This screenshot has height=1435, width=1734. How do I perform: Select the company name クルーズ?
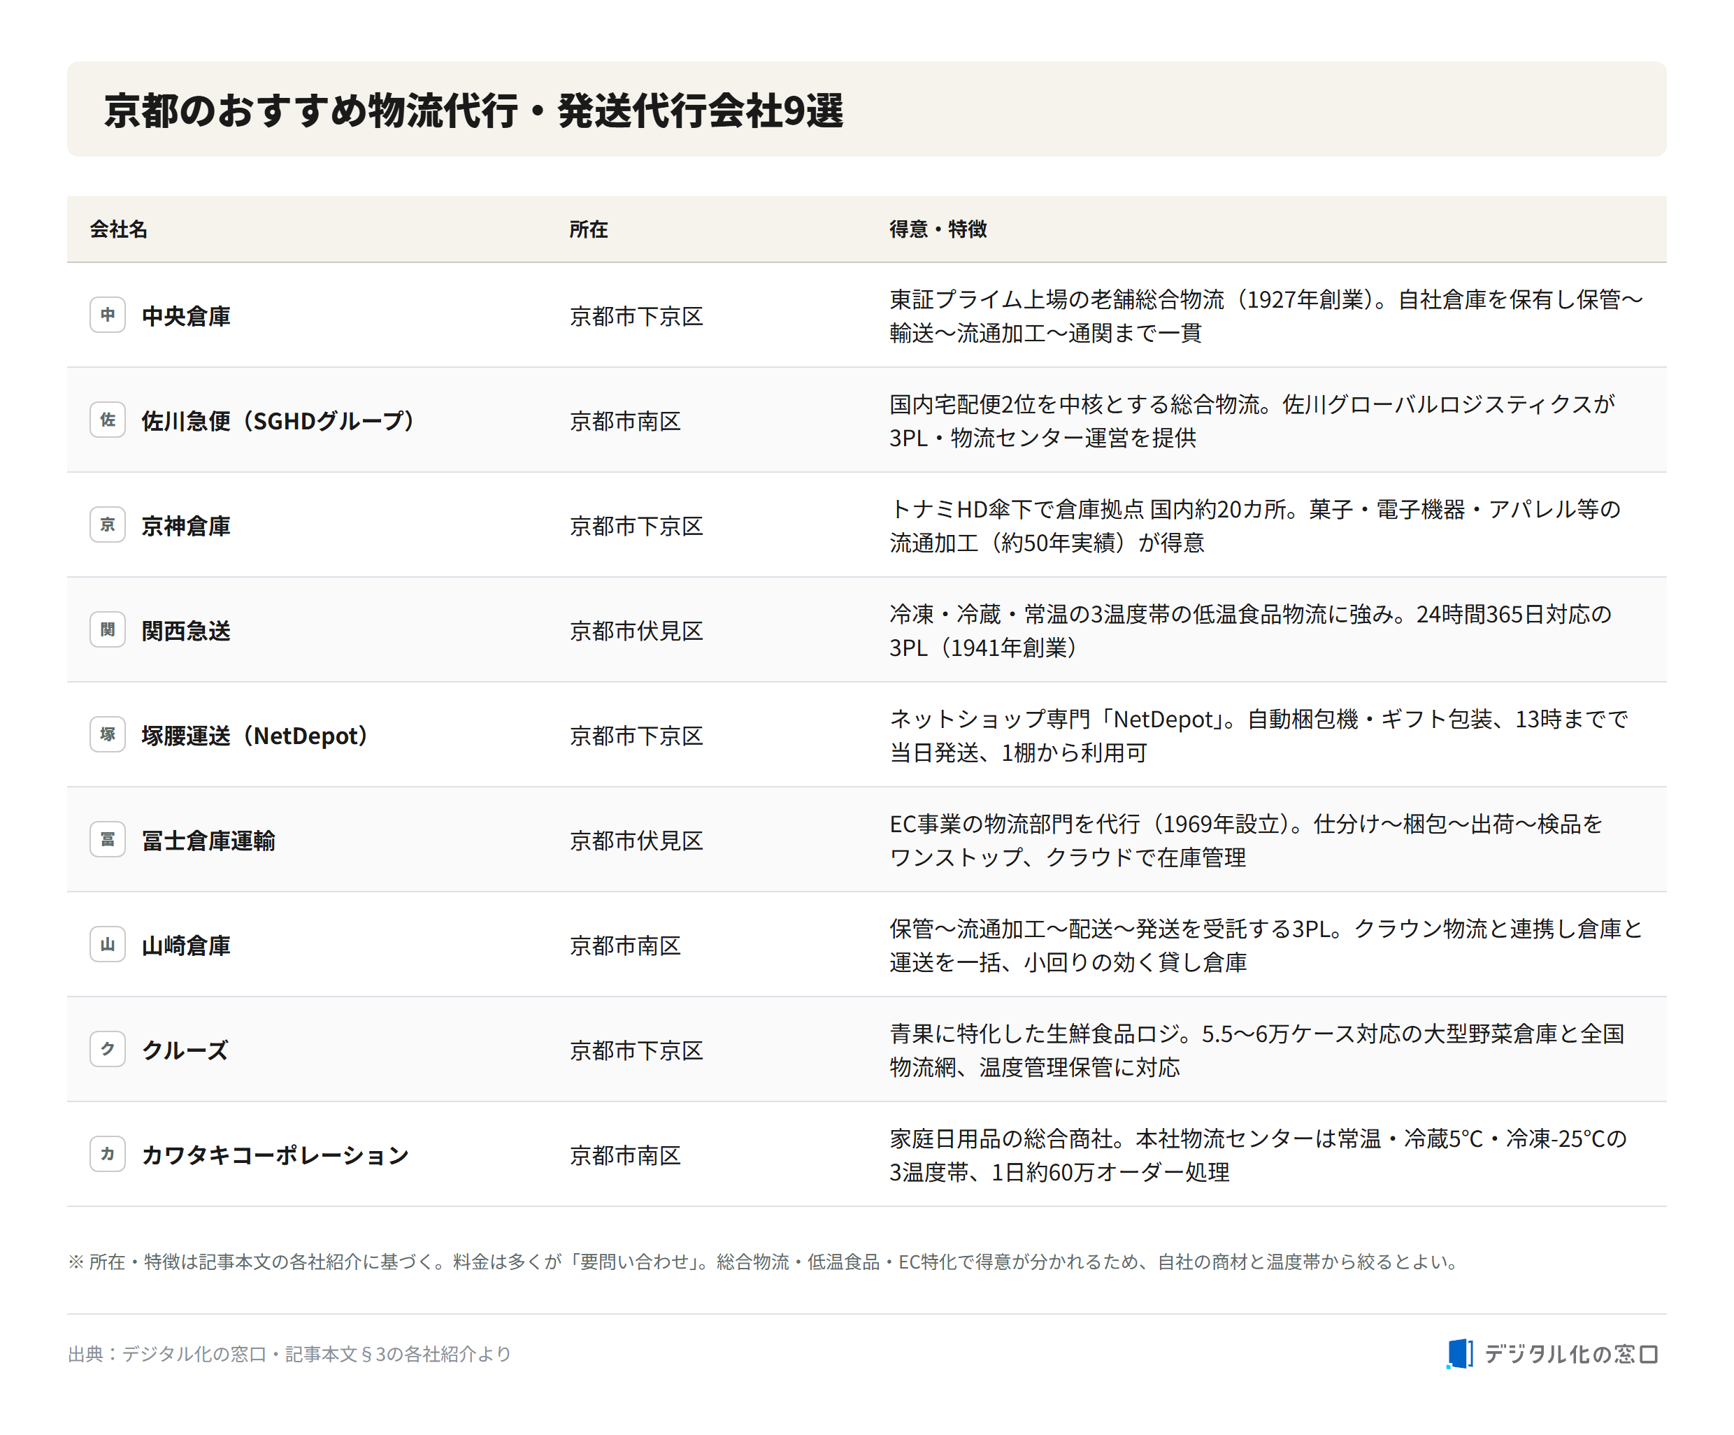(x=185, y=1050)
